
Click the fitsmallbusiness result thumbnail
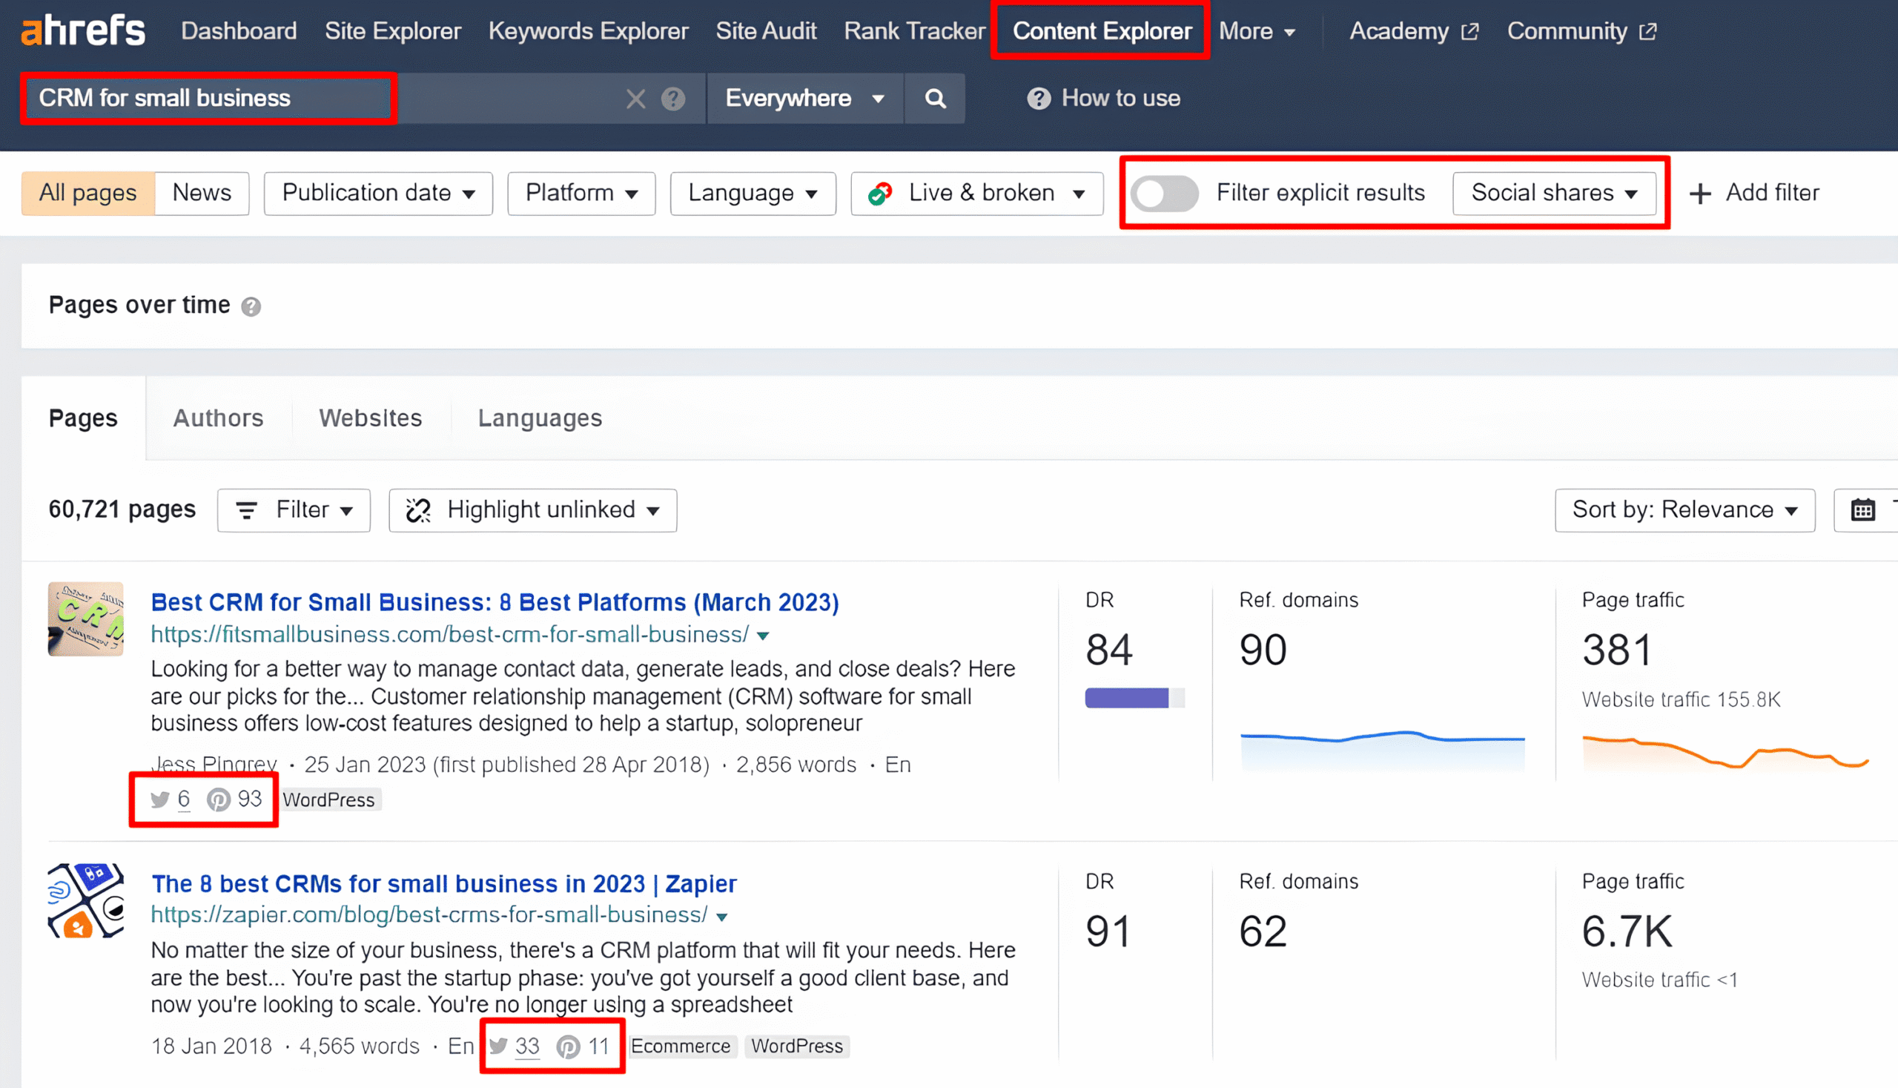tap(85, 619)
